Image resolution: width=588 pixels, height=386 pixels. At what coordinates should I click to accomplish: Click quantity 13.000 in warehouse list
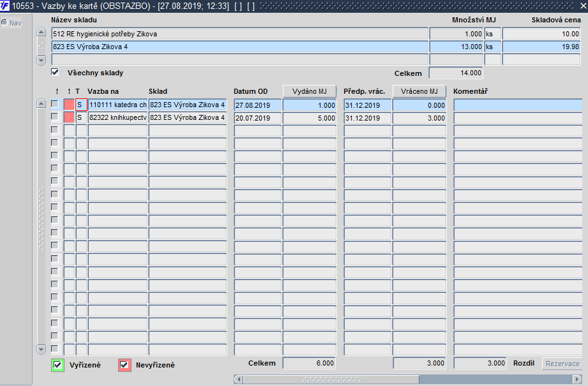(456, 47)
